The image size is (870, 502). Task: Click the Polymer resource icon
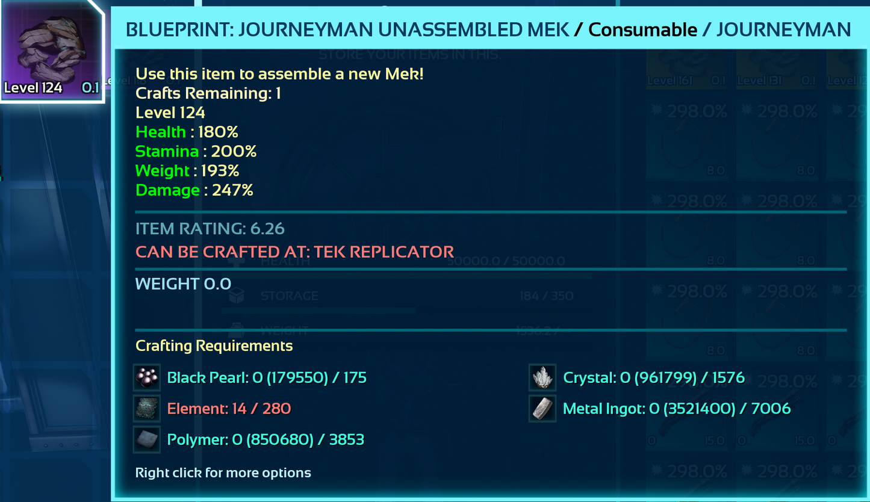coord(147,440)
